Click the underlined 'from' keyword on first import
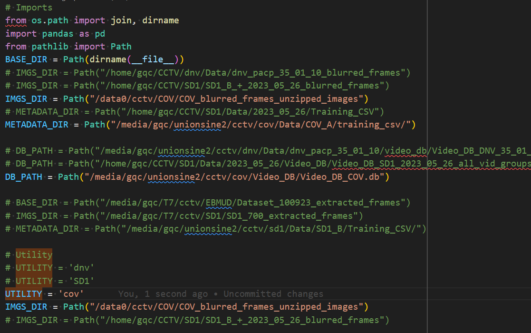This screenshot has width=531, height=333. tap(16, 20)
